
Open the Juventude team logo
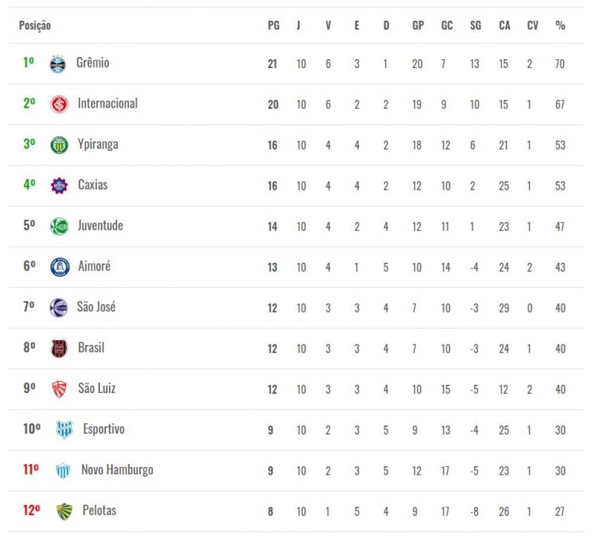pos(59,227)
